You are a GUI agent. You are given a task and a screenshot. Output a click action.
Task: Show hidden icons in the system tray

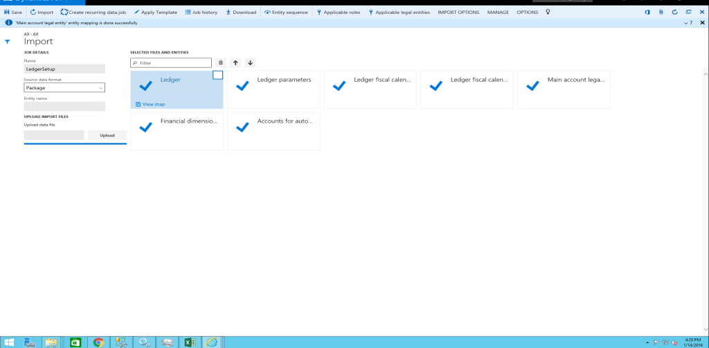[648, 342]
